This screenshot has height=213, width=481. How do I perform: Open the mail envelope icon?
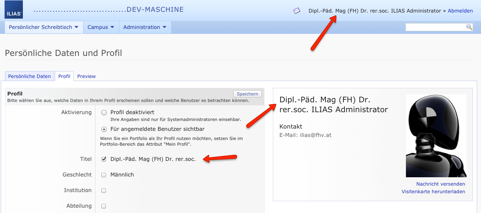297,11
